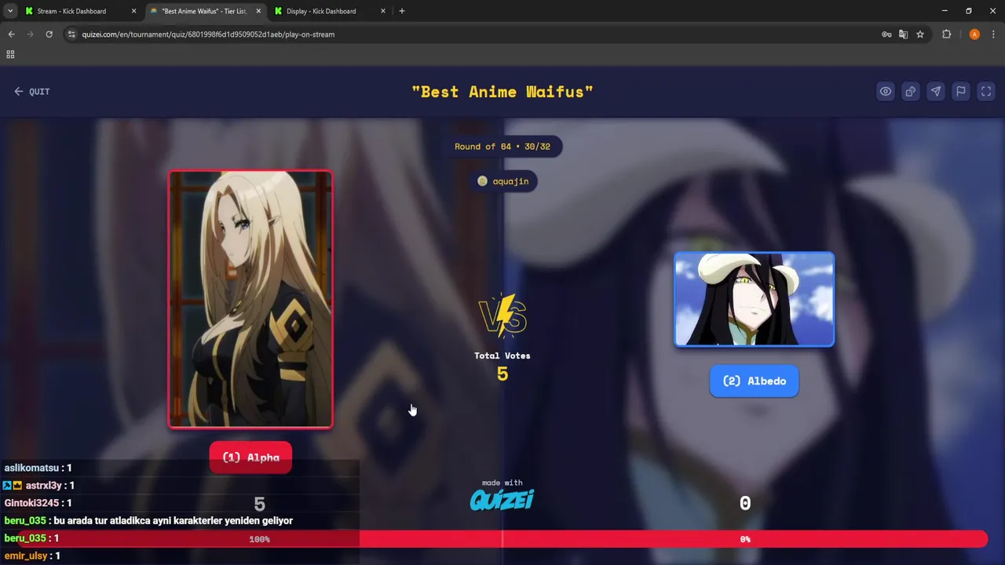Reload the current page

coord(49,35)
